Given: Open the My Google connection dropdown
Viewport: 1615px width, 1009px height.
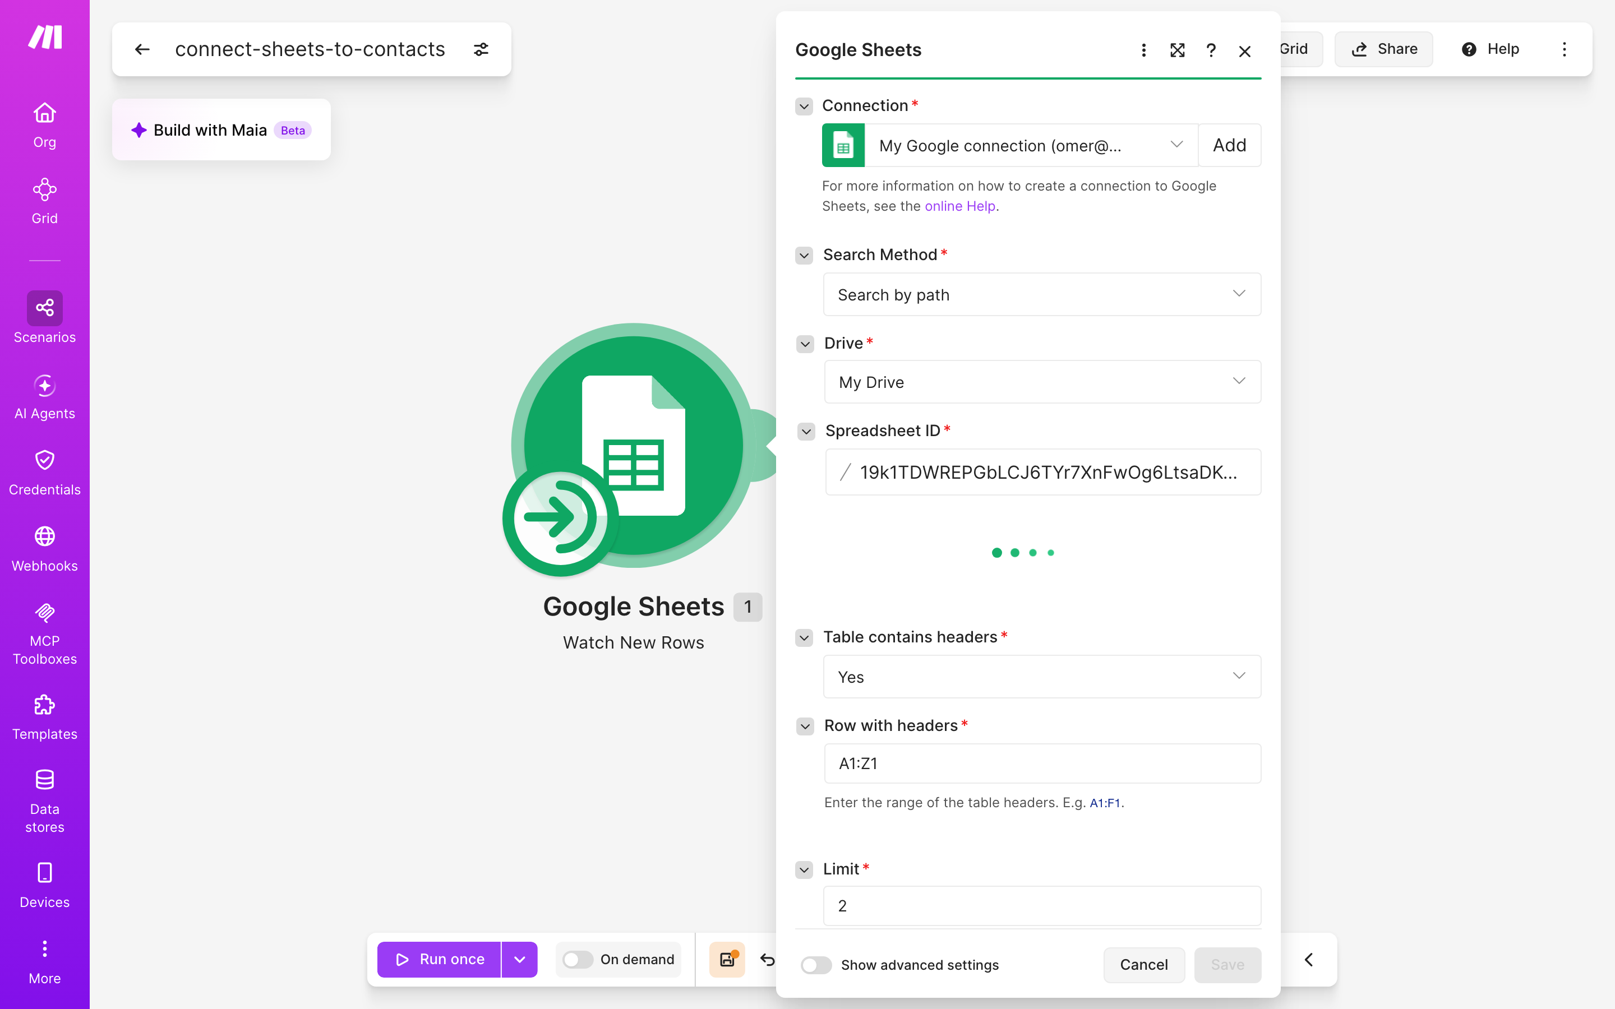Looking at the screenshot, I should tap(1031, 145).
